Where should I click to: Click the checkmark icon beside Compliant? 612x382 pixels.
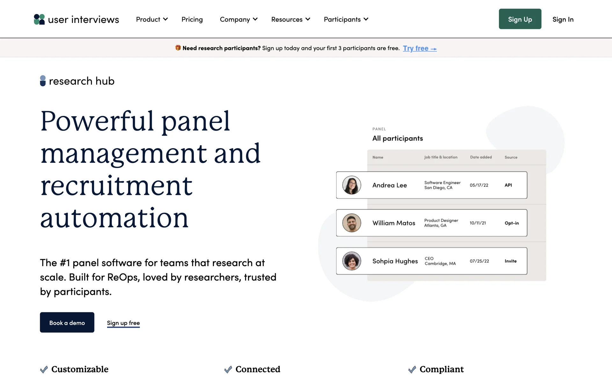click(412, 369)
